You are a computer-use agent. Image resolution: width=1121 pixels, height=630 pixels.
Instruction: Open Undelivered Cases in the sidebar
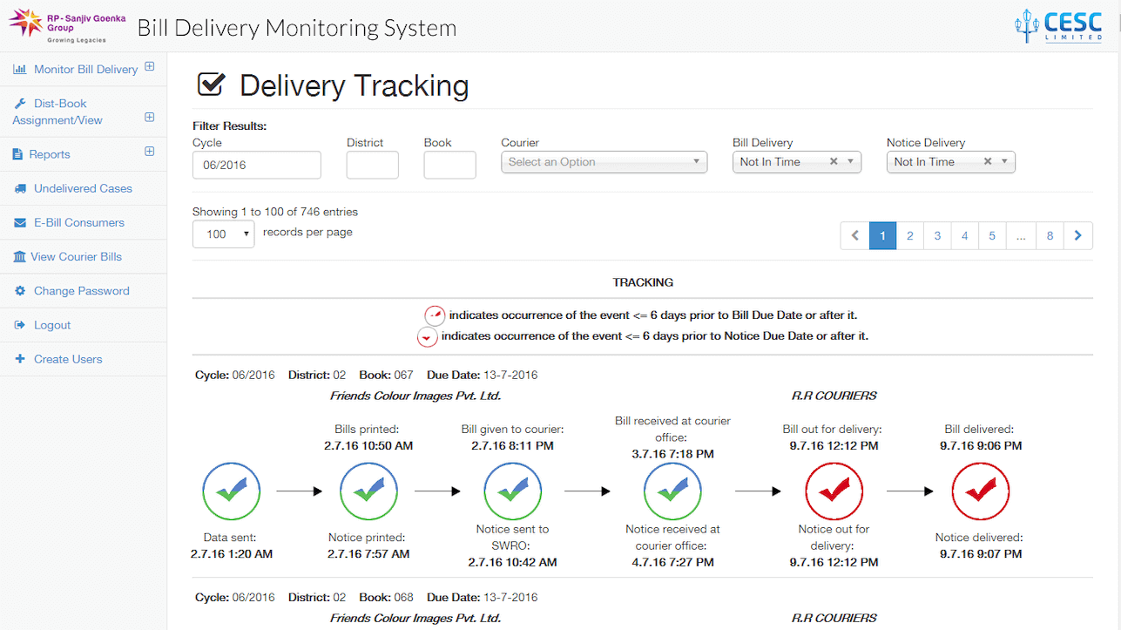[x=83, y=188]
